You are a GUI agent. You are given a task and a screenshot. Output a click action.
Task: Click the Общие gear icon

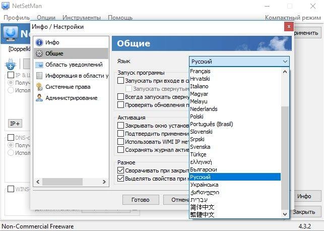tap(39, 53)
